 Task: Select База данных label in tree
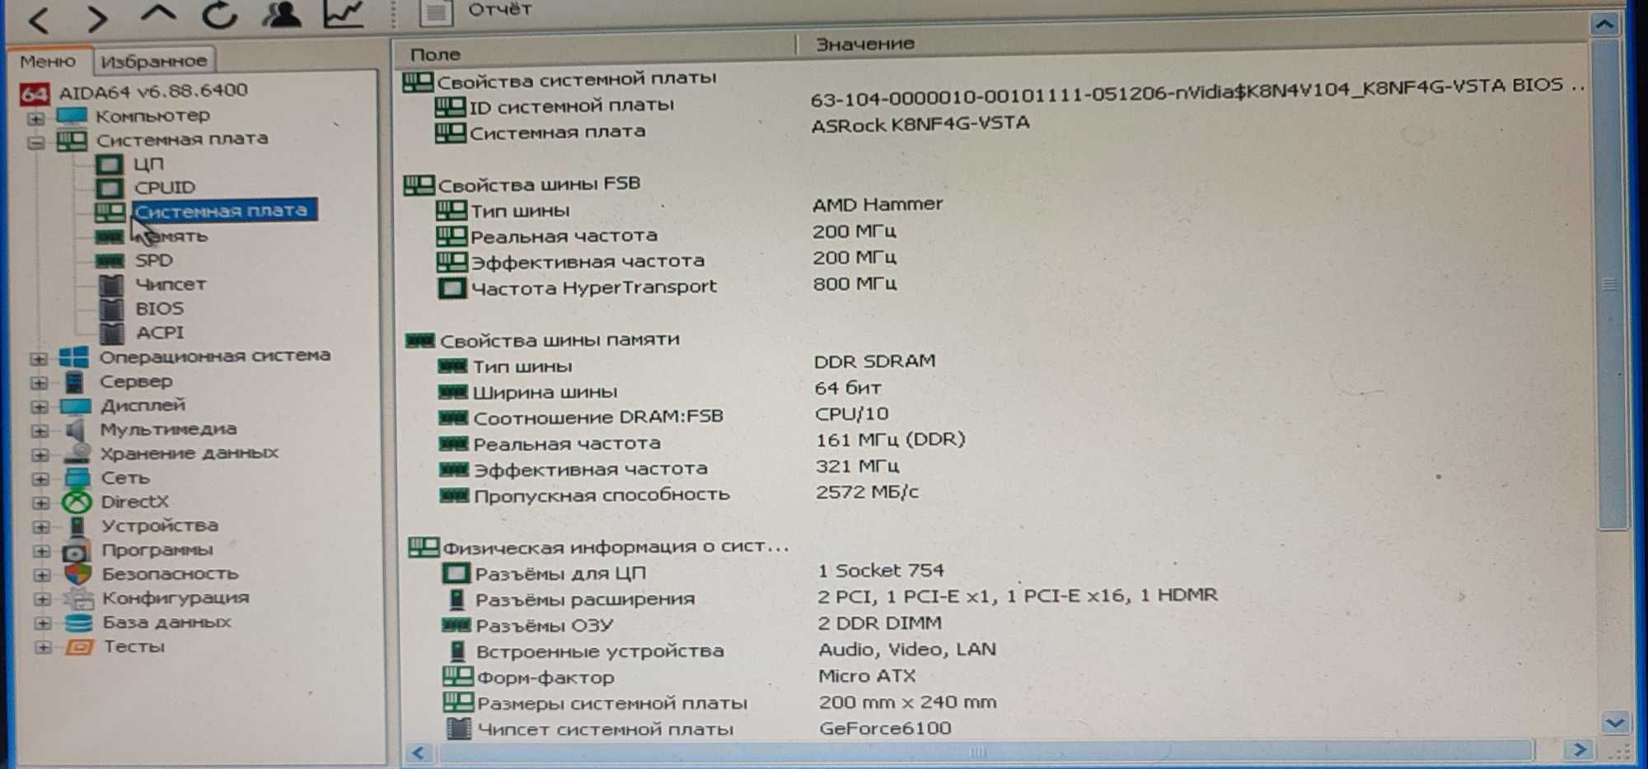pos(167,622)
